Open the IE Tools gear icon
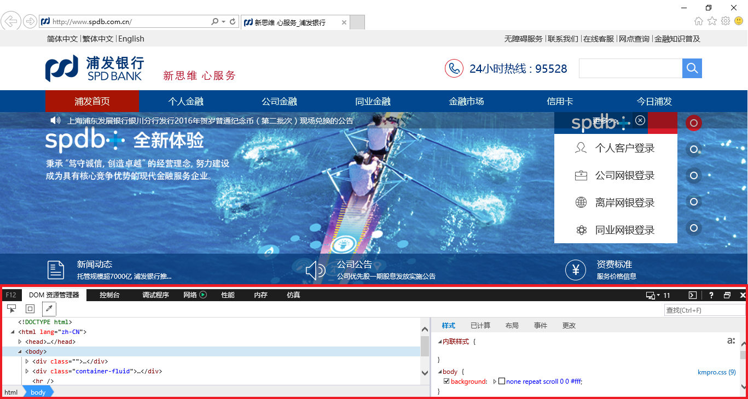This screenshot has width=748, height=399. click(726, 21)
